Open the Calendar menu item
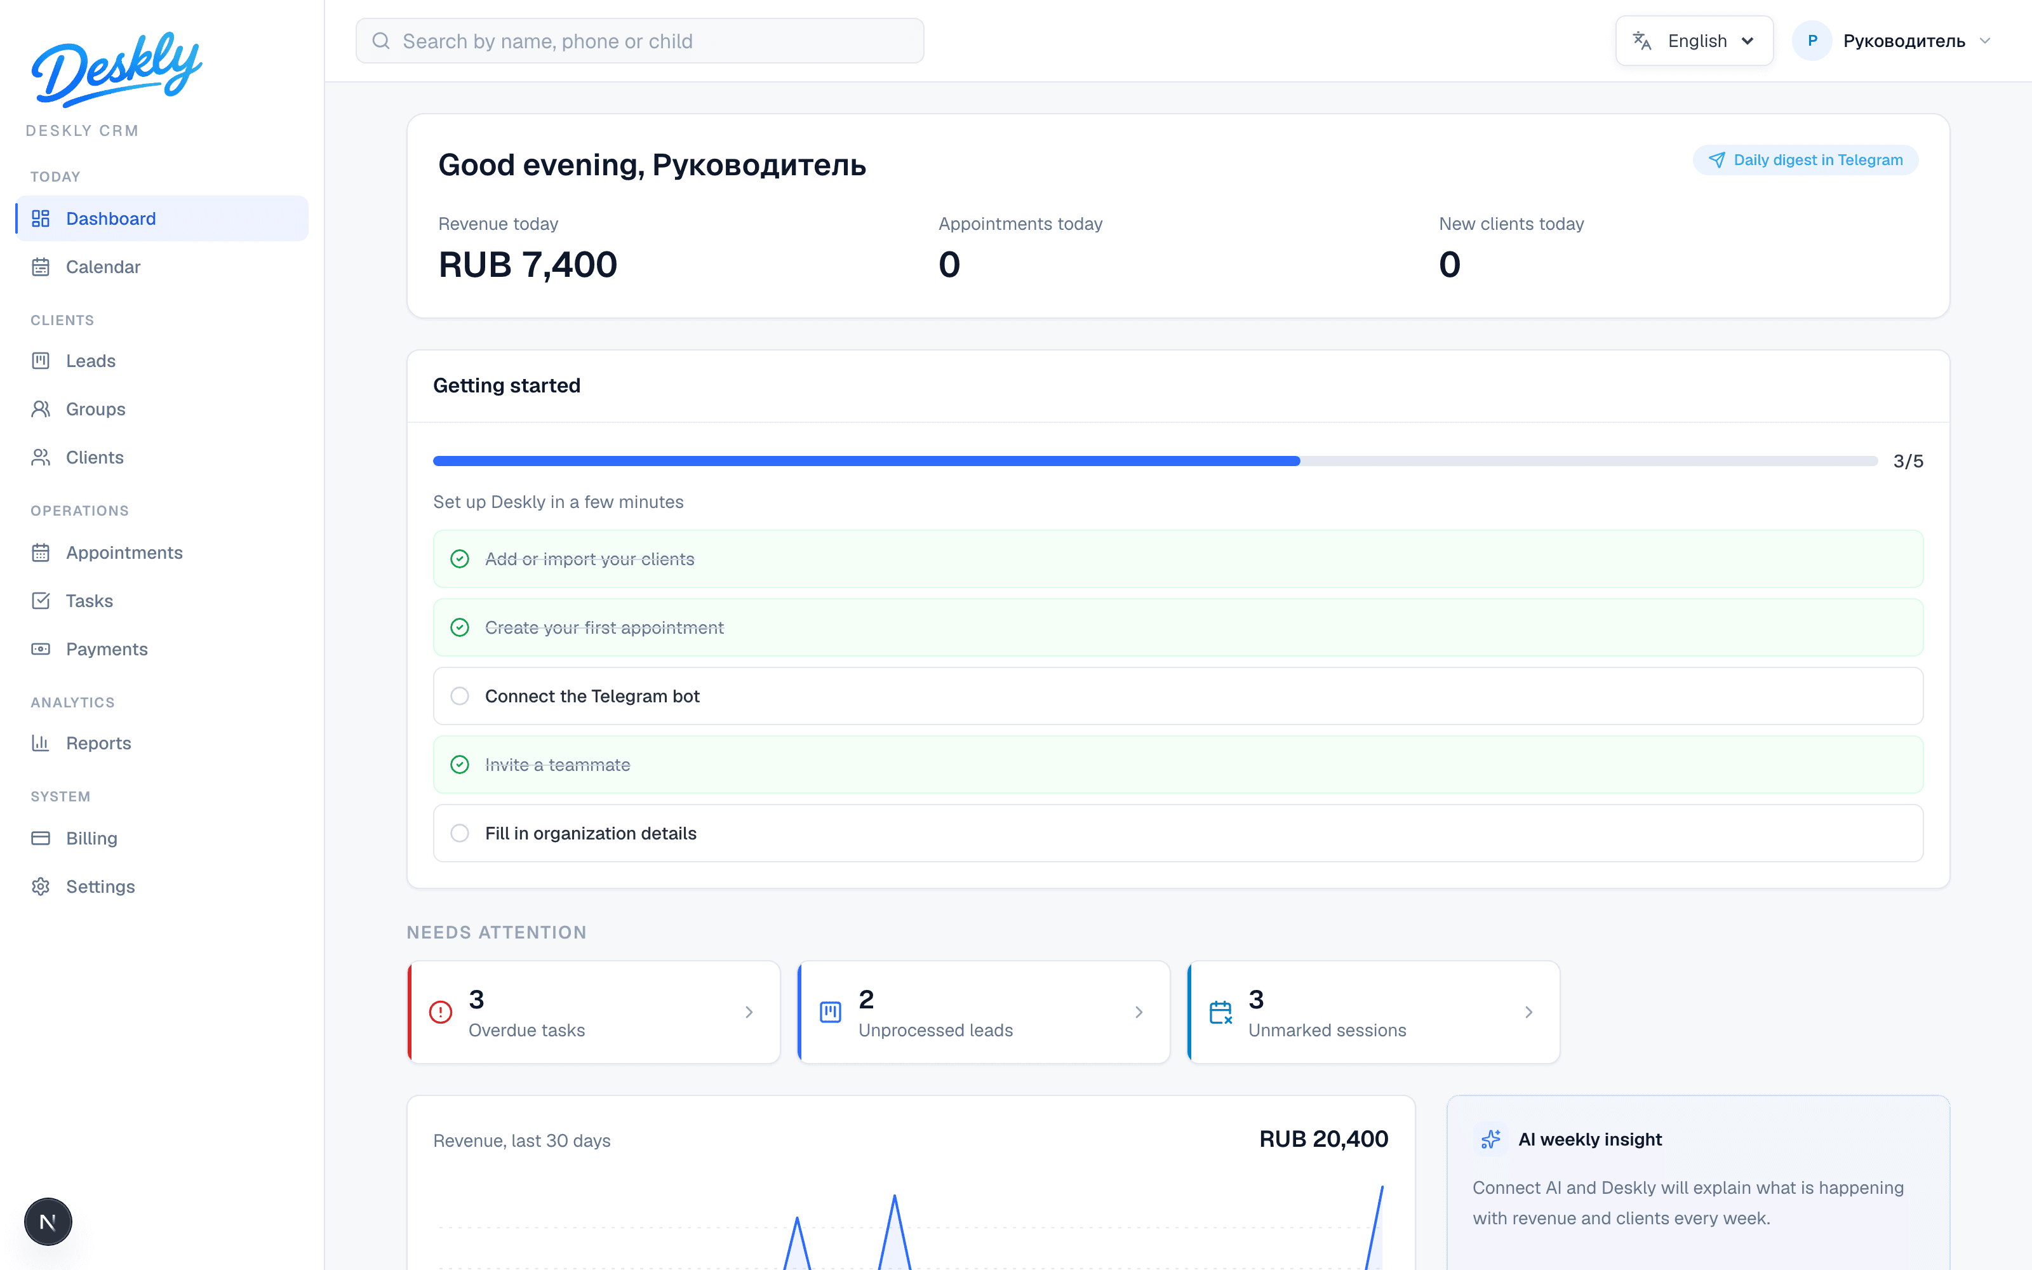The width and height of the screenshot is (2032, 1270). click(162, 267)
